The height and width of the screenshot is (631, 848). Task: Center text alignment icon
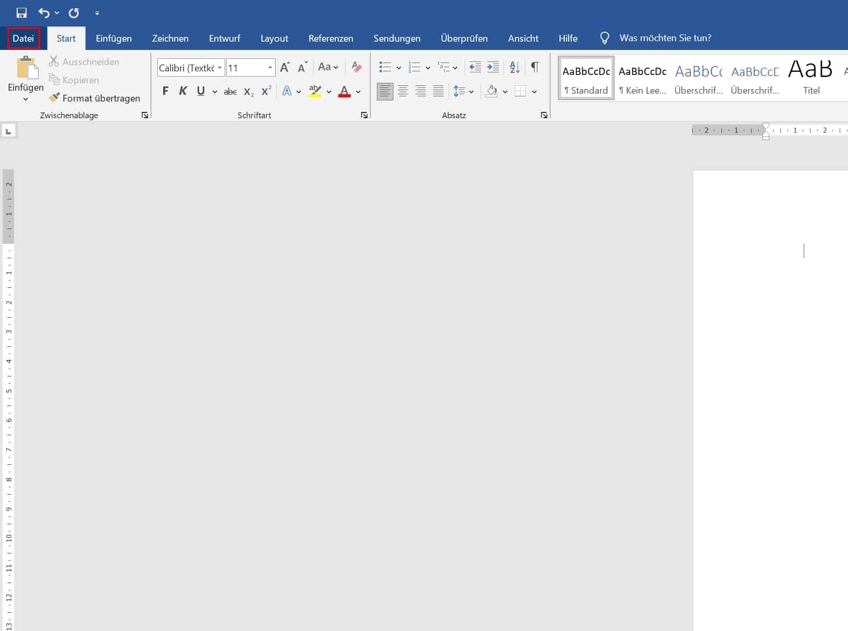click(x=403, y=91)
